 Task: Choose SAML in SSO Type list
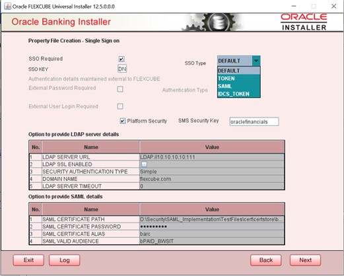pos(239,86)
